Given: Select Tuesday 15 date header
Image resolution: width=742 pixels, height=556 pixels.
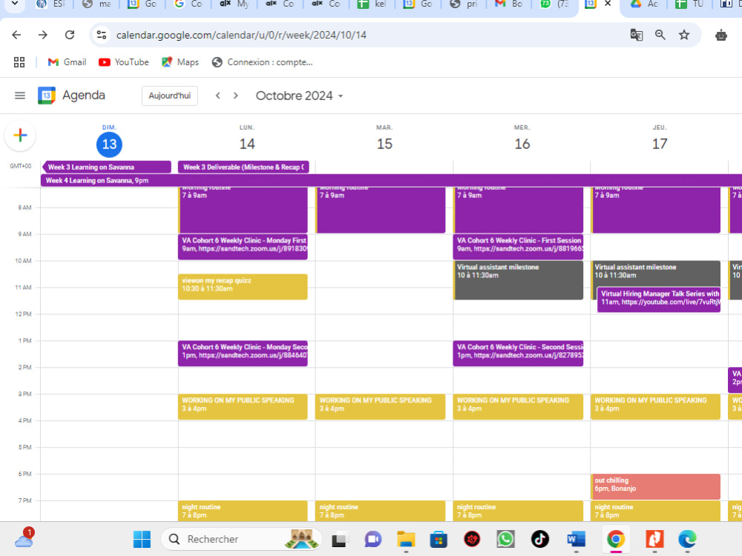Looking at the screenshot, I should (x=384, y=145).
